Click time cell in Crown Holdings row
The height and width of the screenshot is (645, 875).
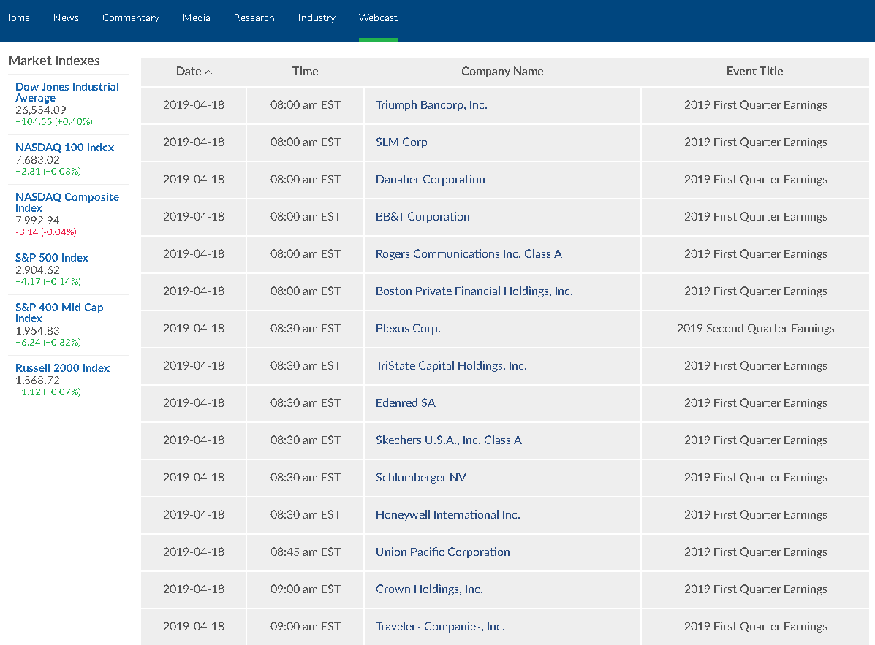[306, 589]
